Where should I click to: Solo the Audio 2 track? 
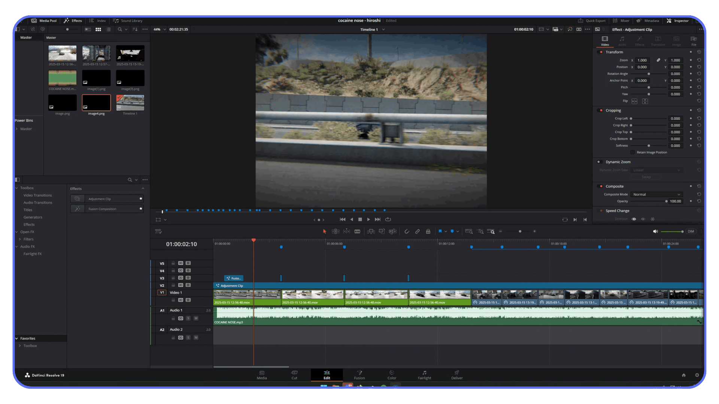[188, 337]
